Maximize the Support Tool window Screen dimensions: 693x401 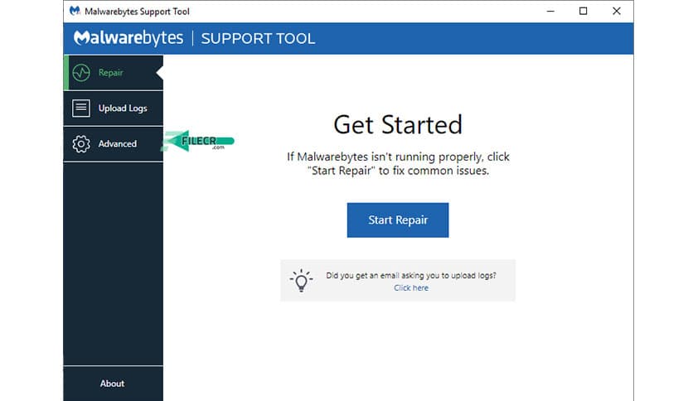click(584, 11)
